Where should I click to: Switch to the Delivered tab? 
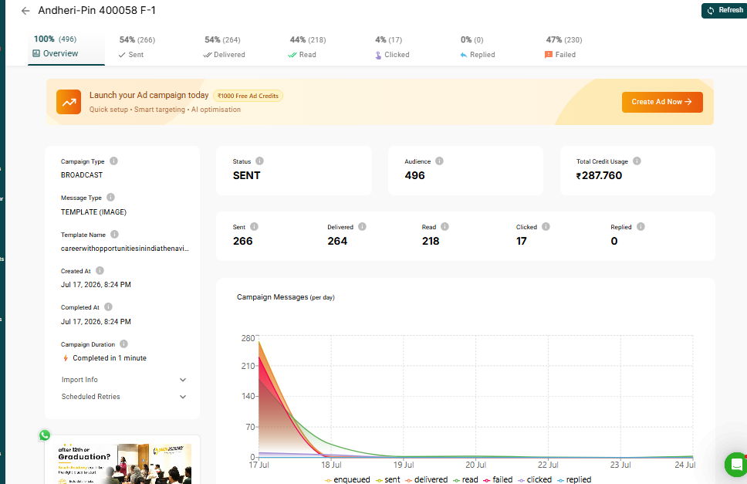pyautogui.click(x=224, y=47)
